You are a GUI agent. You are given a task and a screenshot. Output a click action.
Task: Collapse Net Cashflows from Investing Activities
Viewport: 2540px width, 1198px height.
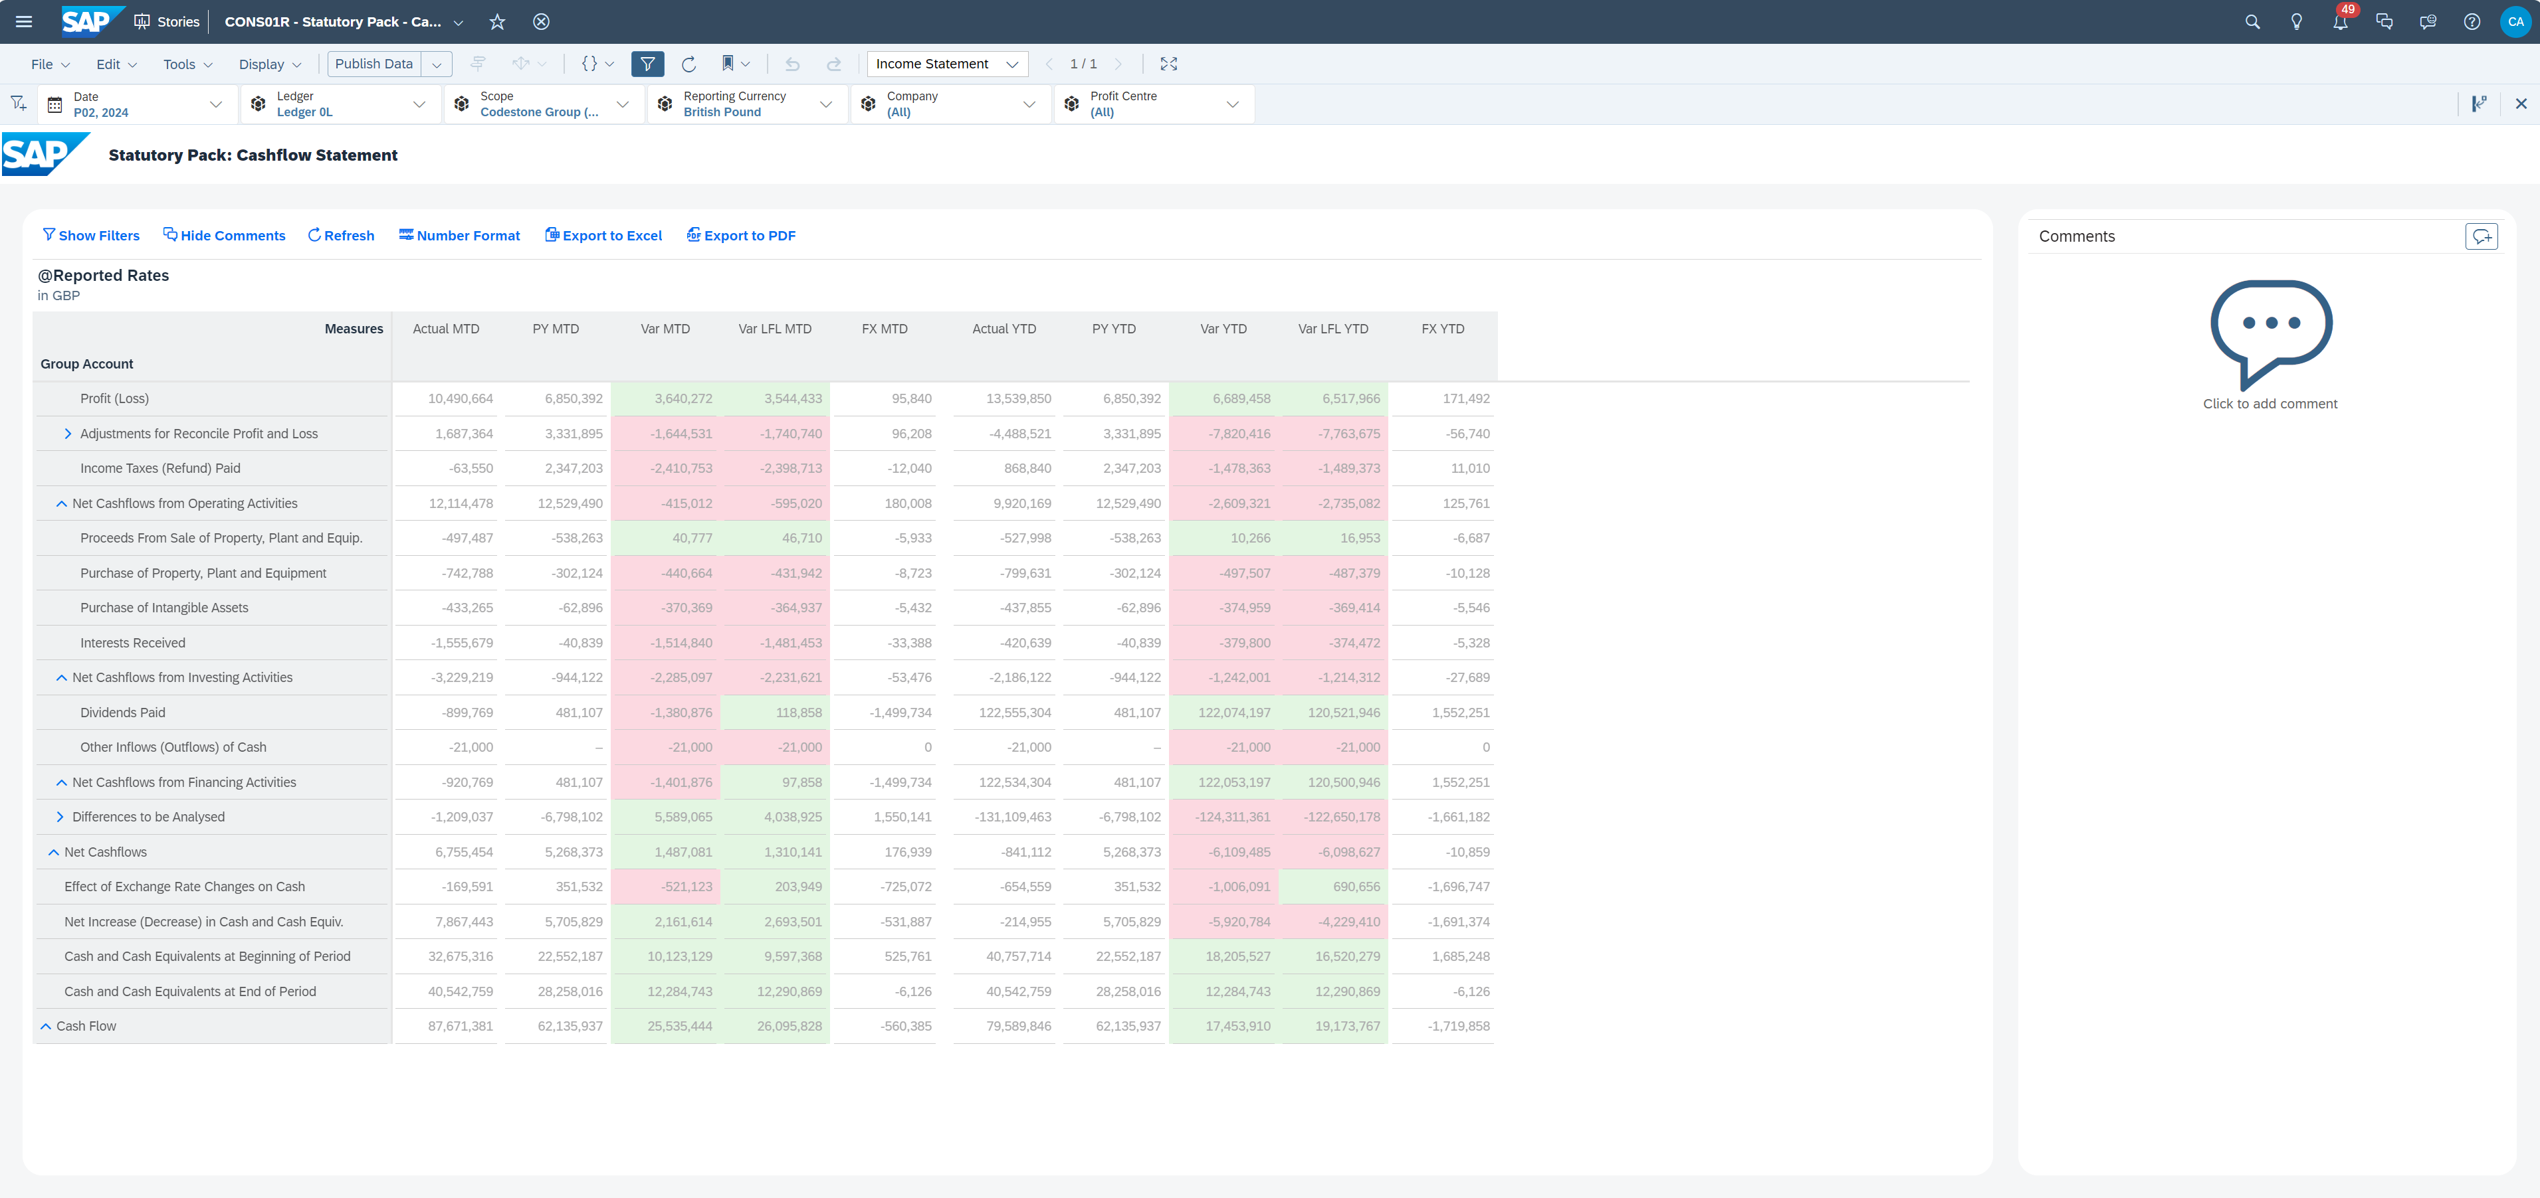click(61, 678)
